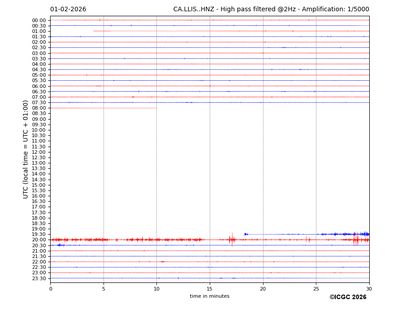Click the red burst at the 20:00 trace's right end
Image resolution: width=419 pixels, height=314 pixels.
click(x=356, y=240)
